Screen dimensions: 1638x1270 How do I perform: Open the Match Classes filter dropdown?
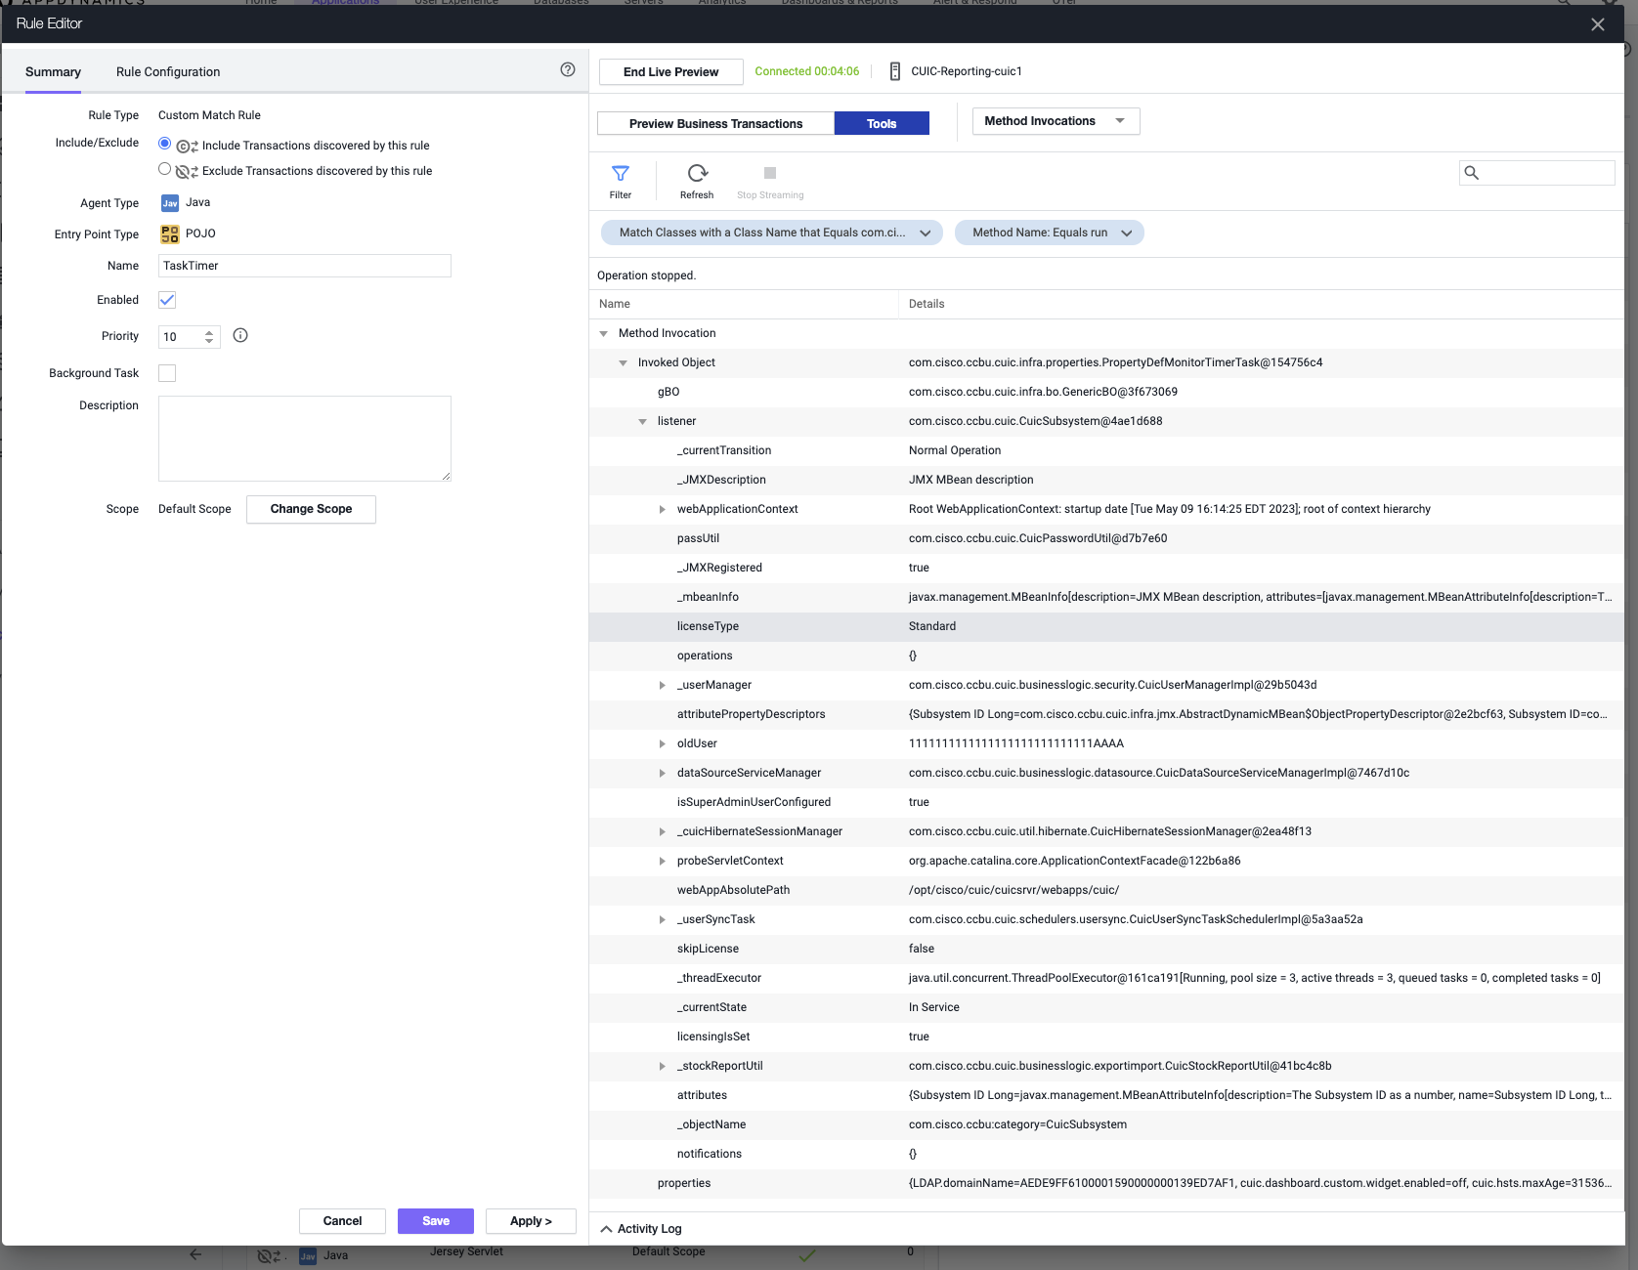pos(771,233)
